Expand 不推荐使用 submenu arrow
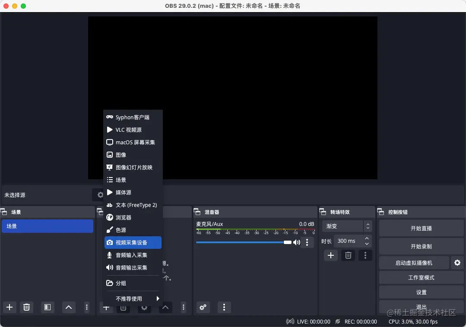Image resolution: width=466 pixels, height=327 pixels. pyautogui.click(x=158, y=298)
